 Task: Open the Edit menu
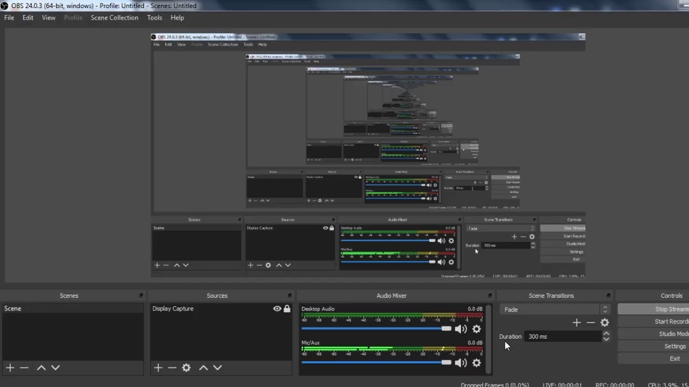click(x=28, y=18)
